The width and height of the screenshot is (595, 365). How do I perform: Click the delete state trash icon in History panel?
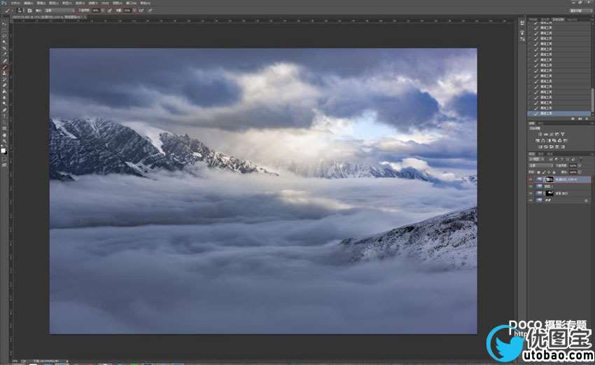pos(587,119)
